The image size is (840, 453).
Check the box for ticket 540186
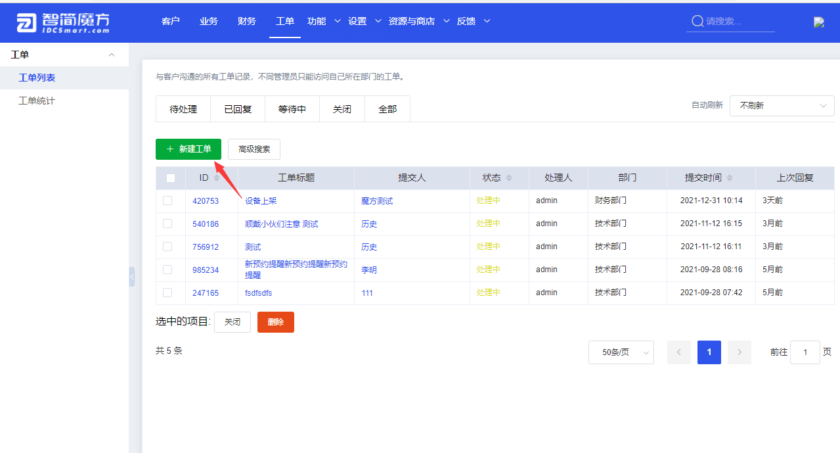coord(167,224)
